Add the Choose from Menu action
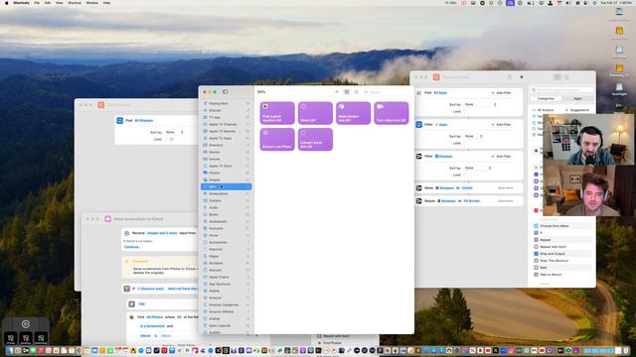Viewport: 636px width, 357px height. 562,226
